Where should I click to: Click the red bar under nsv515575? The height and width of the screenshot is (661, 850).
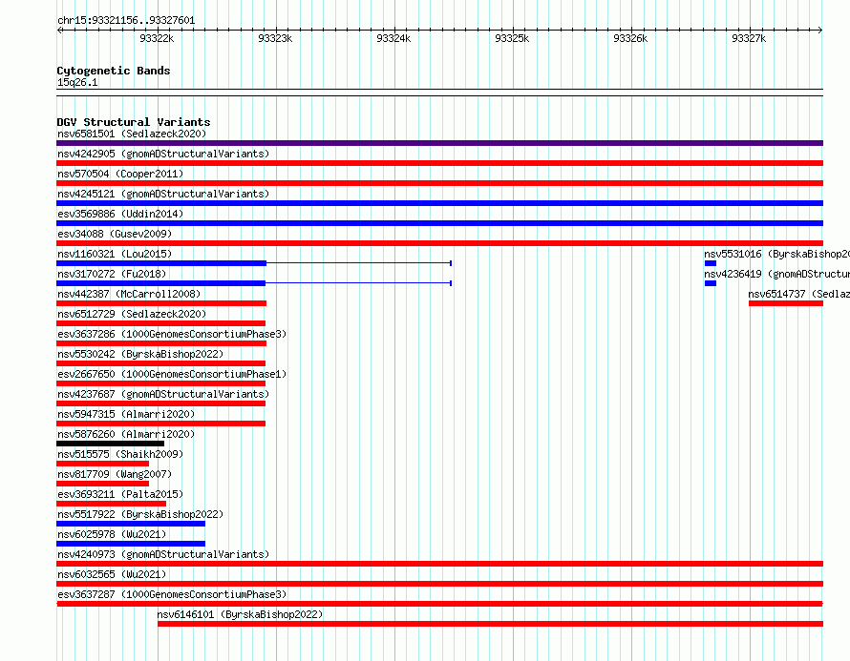(102, 464)
